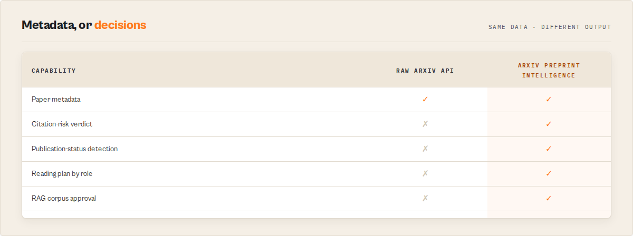
Task: Click the Same Data · Different Output tagline
Action: [550, 27]
